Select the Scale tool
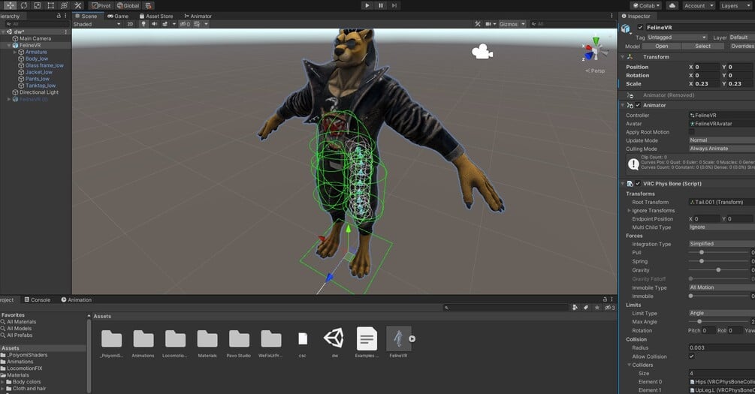 [37, 6]
